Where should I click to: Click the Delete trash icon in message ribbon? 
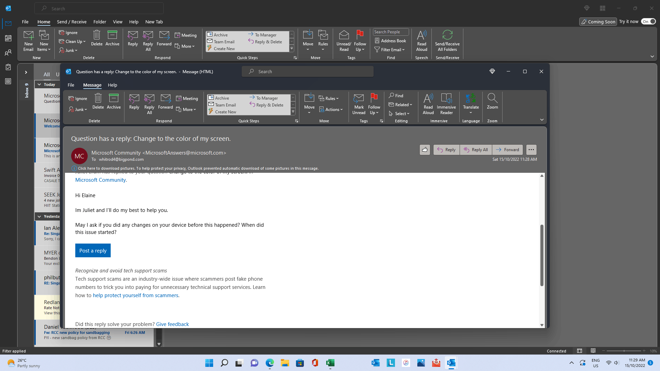[98, 101]
